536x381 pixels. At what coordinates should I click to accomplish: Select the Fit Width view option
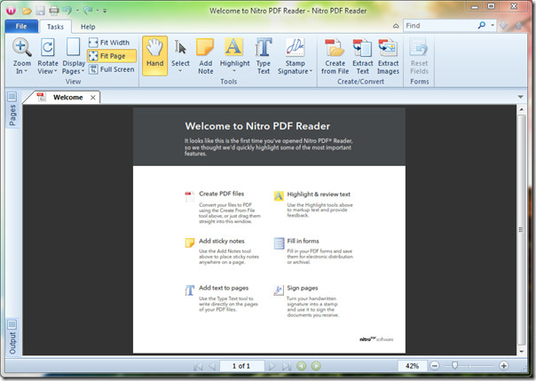(109, 43)
